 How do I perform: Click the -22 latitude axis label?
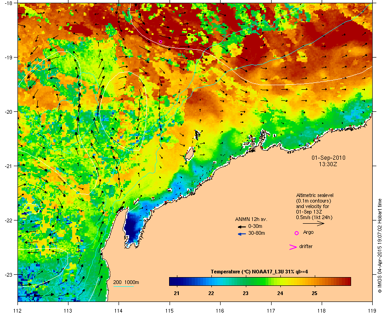point(8,220)
